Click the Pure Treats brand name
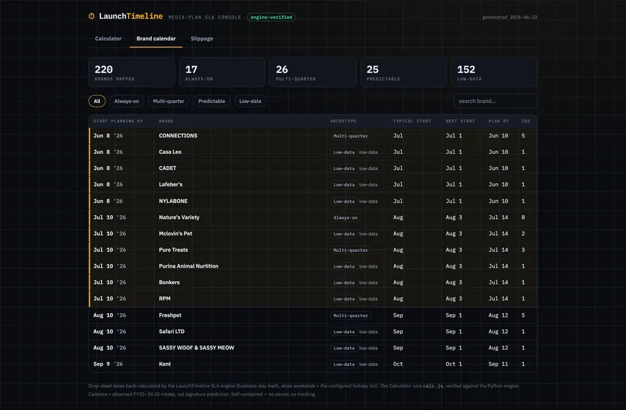Screen dimensions: 626x410 pyautogui.click(x=173, y=250)
